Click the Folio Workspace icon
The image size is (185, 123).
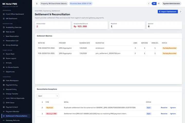click(4, 81)
